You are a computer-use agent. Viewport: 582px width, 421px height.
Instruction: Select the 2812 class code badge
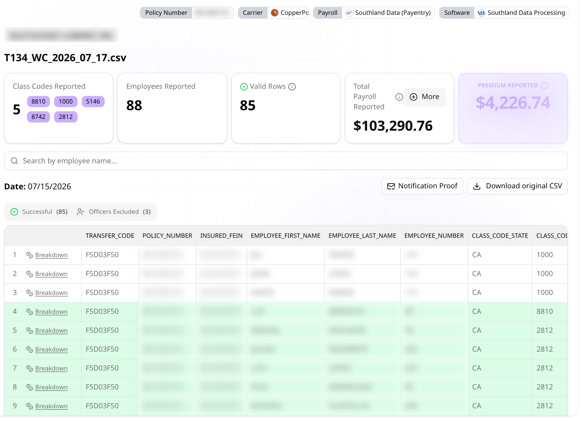click(x=66, y=117)
